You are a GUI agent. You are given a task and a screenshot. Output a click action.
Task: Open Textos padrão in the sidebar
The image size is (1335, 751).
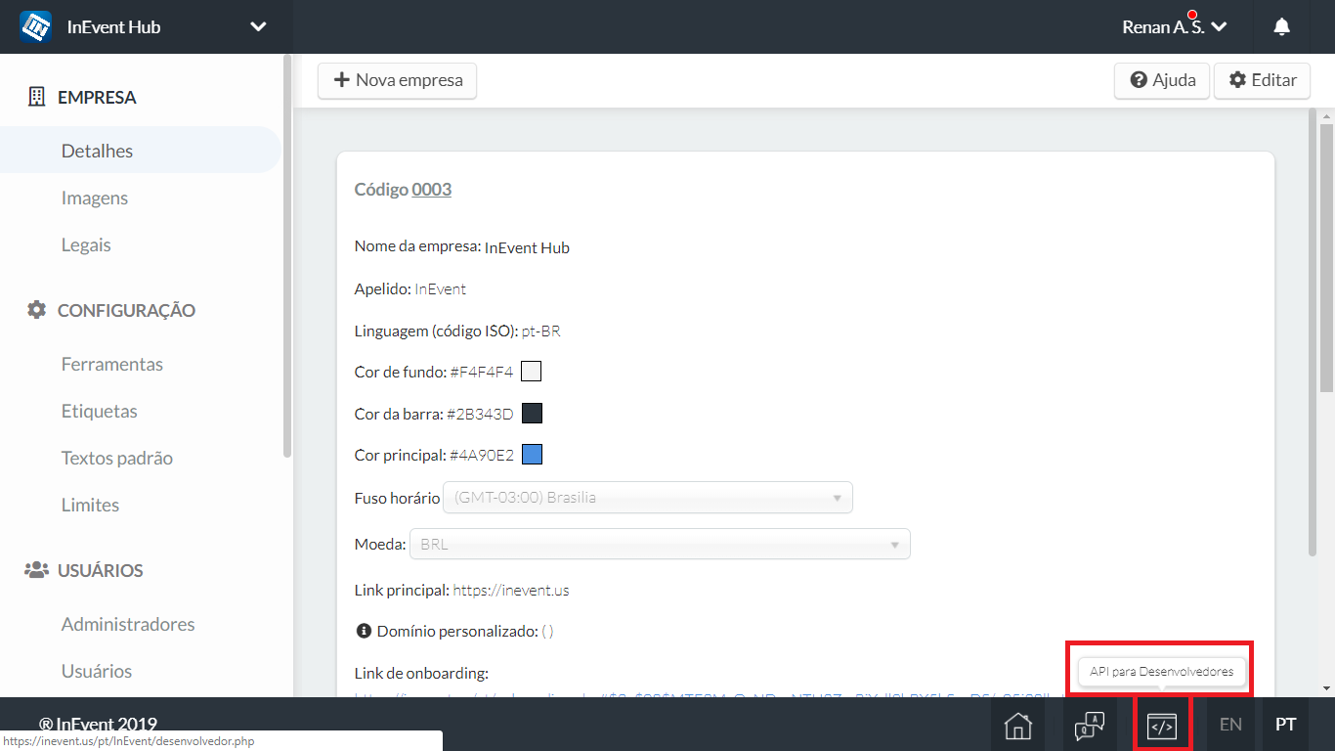pyautogui.click(x=117, y=458)
